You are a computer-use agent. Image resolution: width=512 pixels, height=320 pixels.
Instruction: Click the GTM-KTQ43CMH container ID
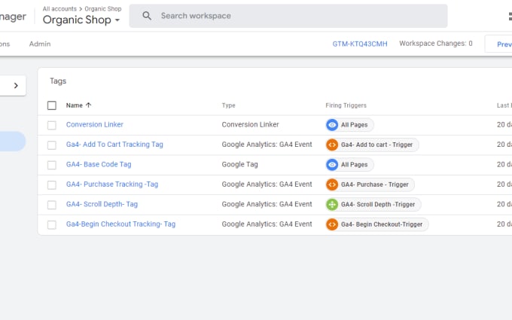[360, 44]
